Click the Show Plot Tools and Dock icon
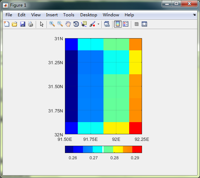200x178 pixels. [x=144, y=24]
